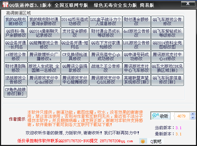Viewport: 197px width, 146px height.
Task: Click 财付通会员成长等级修改
Action: [106, 33]
